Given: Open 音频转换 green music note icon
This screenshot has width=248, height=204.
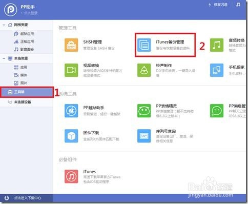Looking at the screenshot, I should pyautogui.click(x=217, y=45).
